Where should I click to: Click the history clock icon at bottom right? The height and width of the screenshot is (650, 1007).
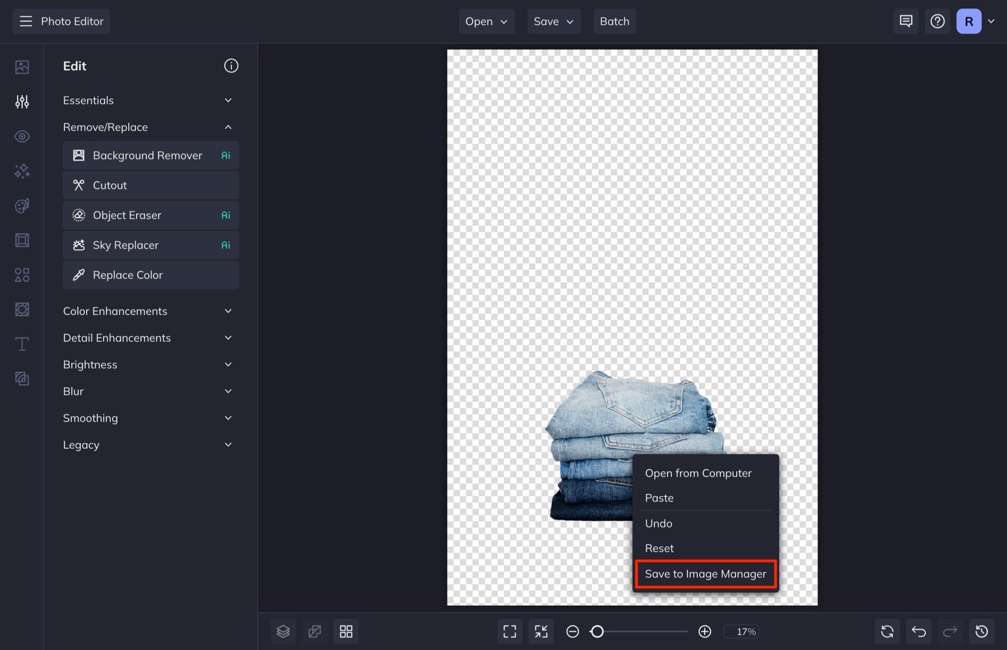[981, 631]
